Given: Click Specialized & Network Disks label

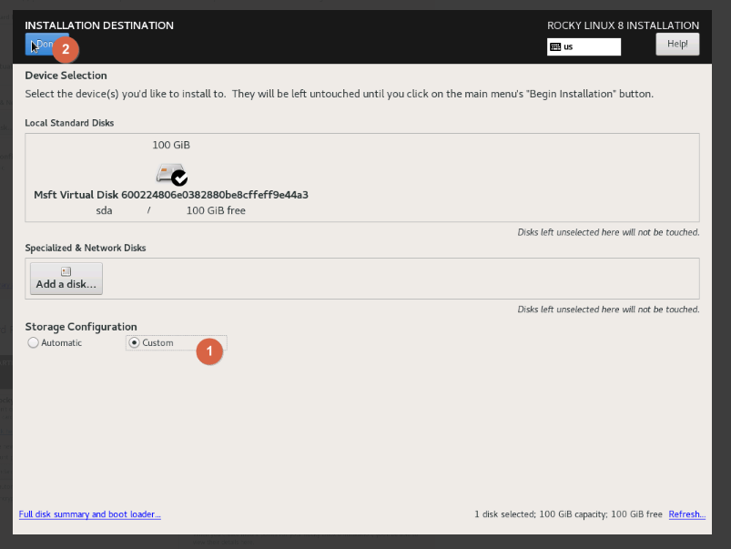Looking at the screenshot, I should tap(86, 248).
